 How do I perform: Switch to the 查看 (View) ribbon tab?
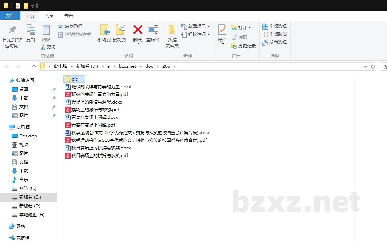click(x=68, y=16)
